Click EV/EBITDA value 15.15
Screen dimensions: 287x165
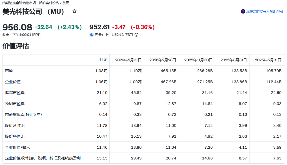(x=102, y=158)
